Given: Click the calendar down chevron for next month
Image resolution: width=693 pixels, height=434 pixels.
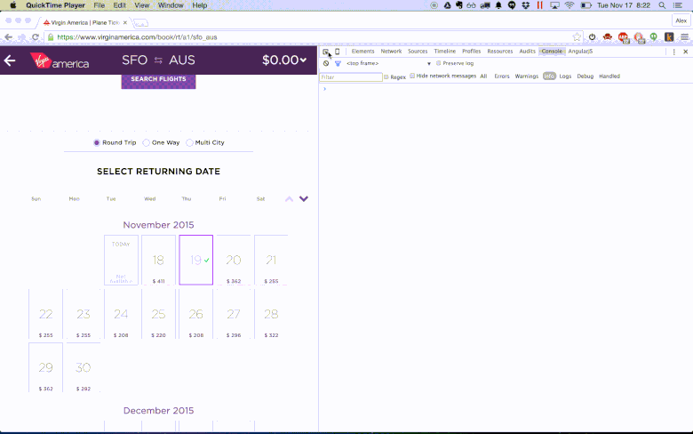Looking at the screenshot, I should [x=304, y=199].
